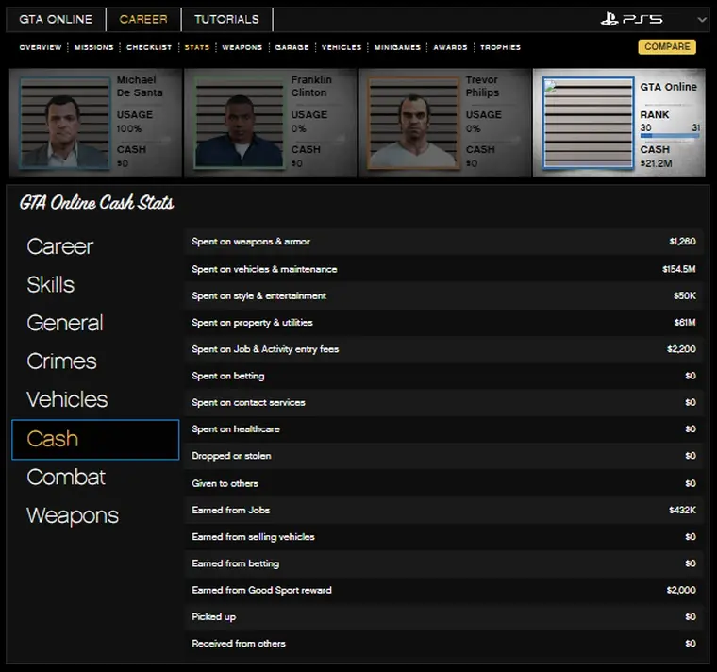717x672 pixels.
Task: Choose Trevor Philips mugshot portrait
Action: pos(412,123)
